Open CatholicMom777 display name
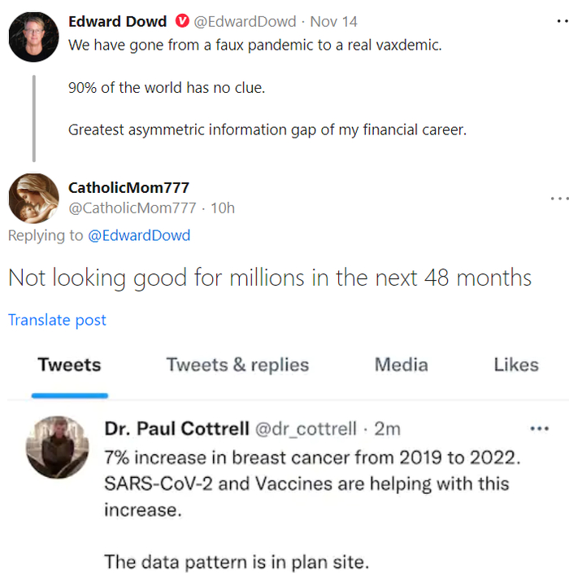The height and width of the screenshot is (573, 569). [x=128, y=187]
